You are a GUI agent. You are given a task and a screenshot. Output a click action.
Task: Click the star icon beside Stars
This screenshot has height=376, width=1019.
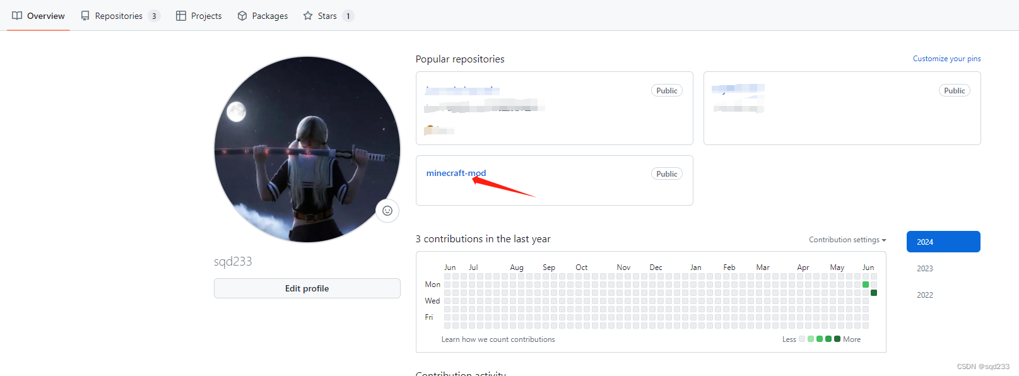[x=308, y=16]
